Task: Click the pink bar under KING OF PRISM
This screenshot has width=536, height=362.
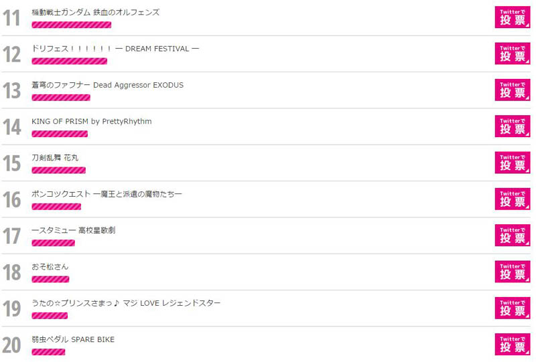Action: [x=60, y=134]
